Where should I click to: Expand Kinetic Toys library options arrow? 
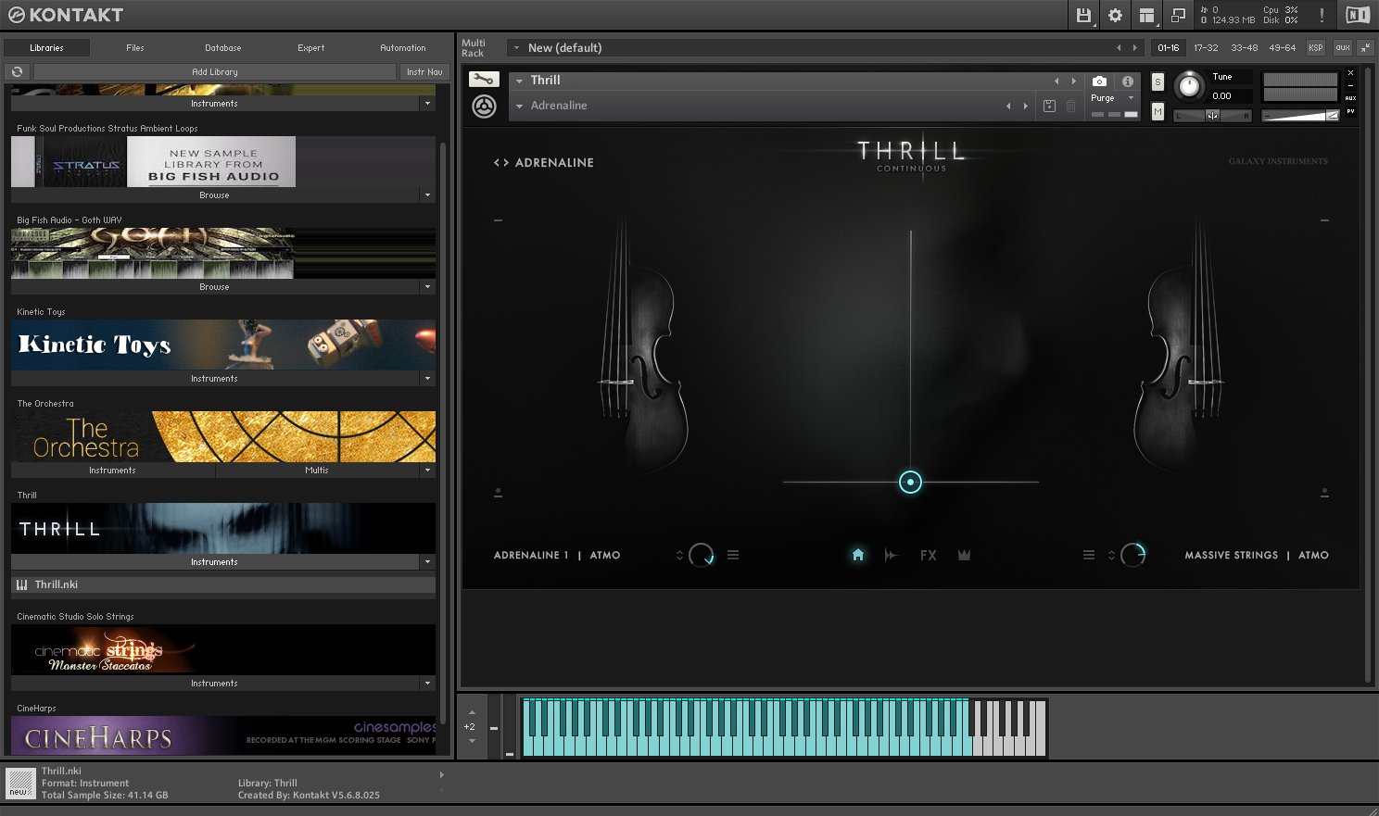(x=427, y=379)
